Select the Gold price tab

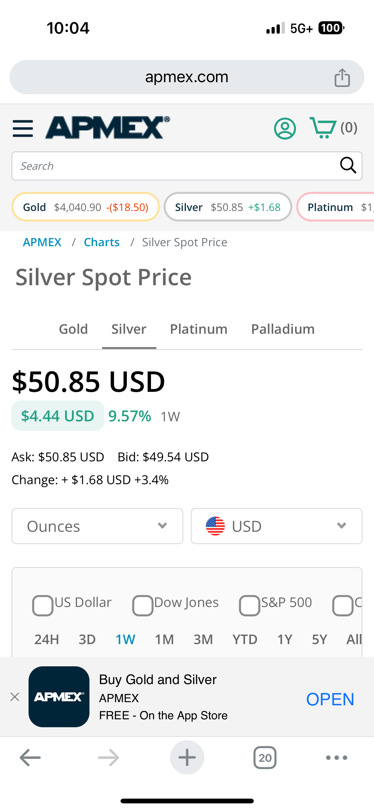pyautogui.click(x=73, y=329)
